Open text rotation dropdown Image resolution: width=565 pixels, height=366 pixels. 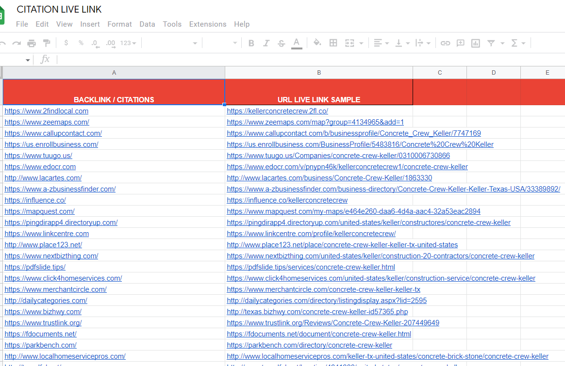click(423, 43)
